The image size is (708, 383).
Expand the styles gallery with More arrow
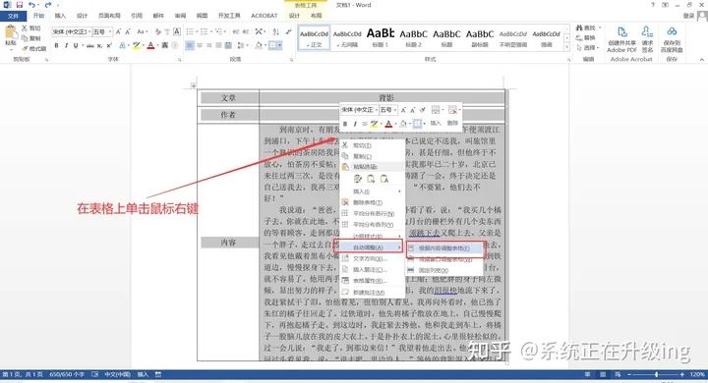[x=567, y=46]
